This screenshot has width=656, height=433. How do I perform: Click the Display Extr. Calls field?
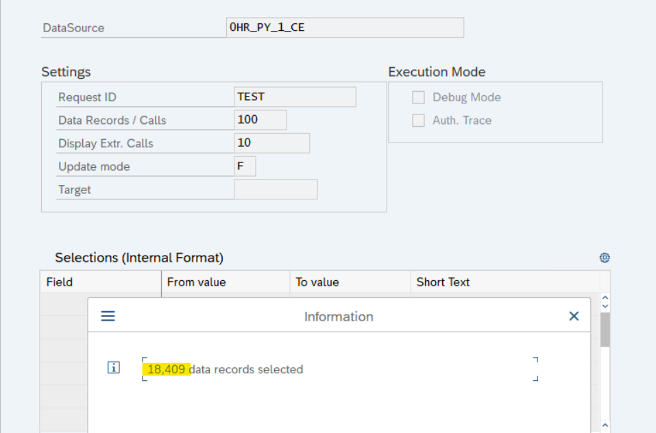pyautogui.click(x=271, y=143)
